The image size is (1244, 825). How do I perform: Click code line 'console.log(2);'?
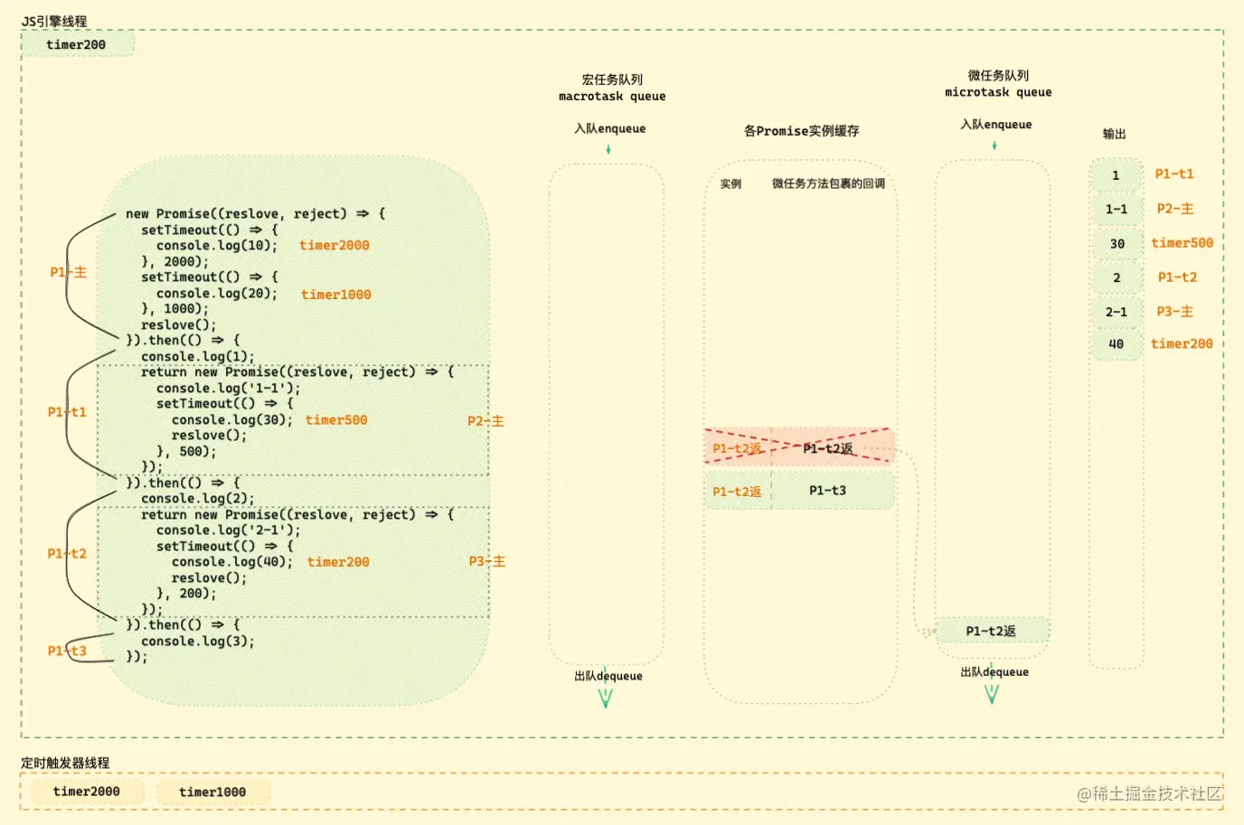[198, 498]
